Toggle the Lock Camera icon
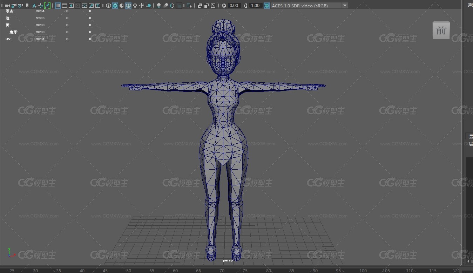This screenshot has width=473, height=273. tap(14, 6)
